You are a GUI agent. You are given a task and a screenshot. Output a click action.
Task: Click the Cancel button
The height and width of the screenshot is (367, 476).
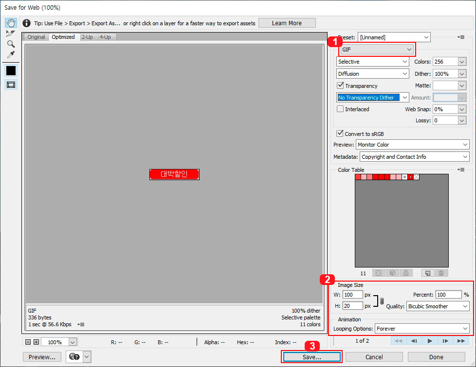point(374,357)
